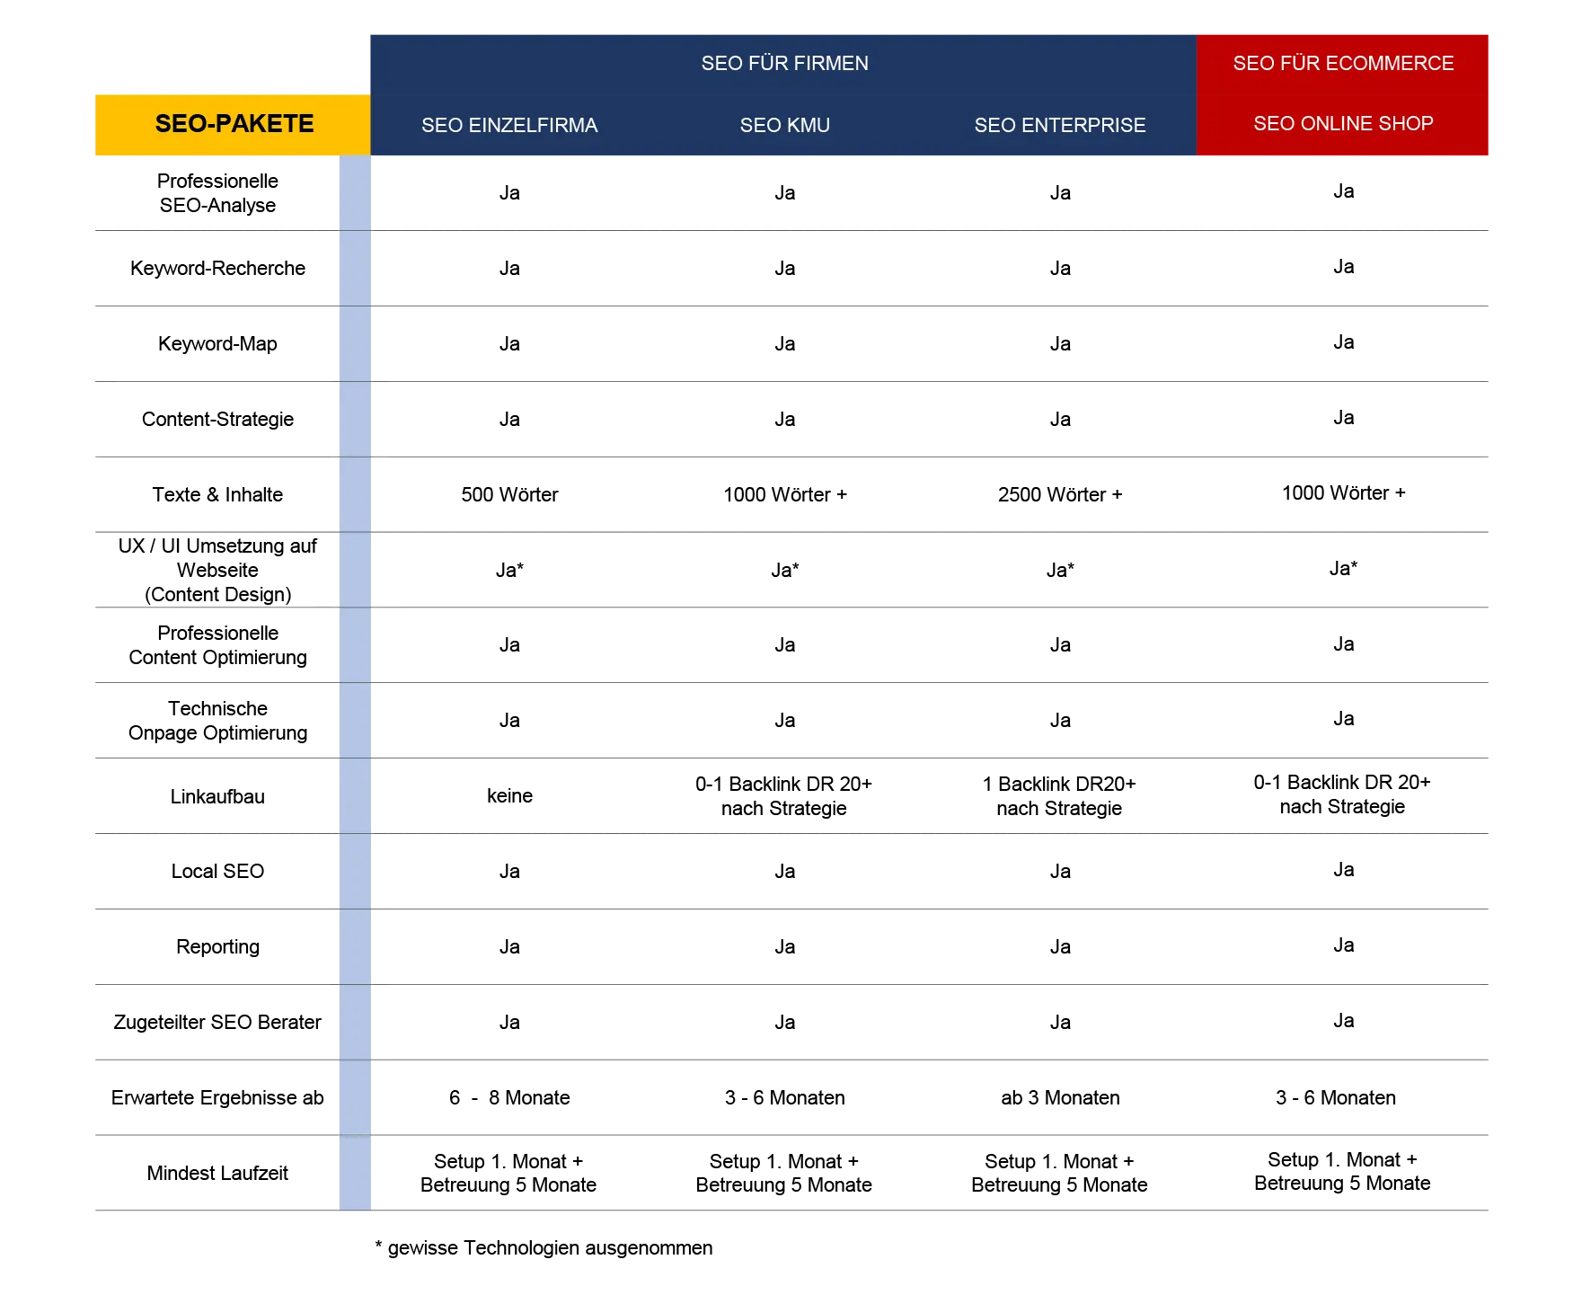Select the SEO FÜR FIRMEN header
The image size is (1582, 1295).
784,64
